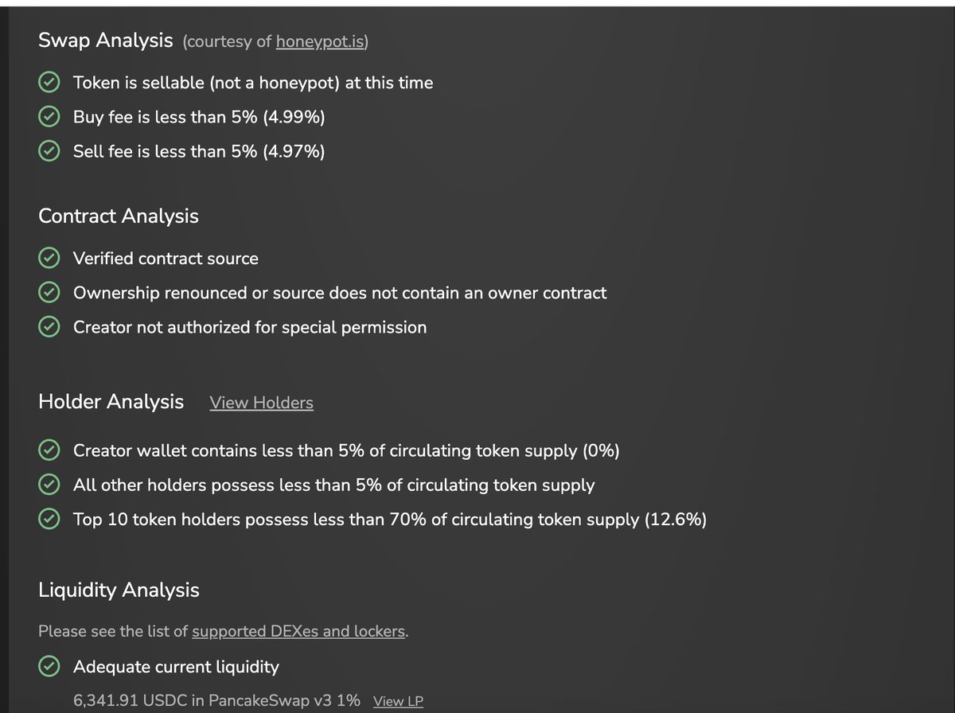The width and height of the screenshot is (955, 713).
Task: Click the checkmark beside 'Adequate current liquidity'
Action: pos(49,666)
